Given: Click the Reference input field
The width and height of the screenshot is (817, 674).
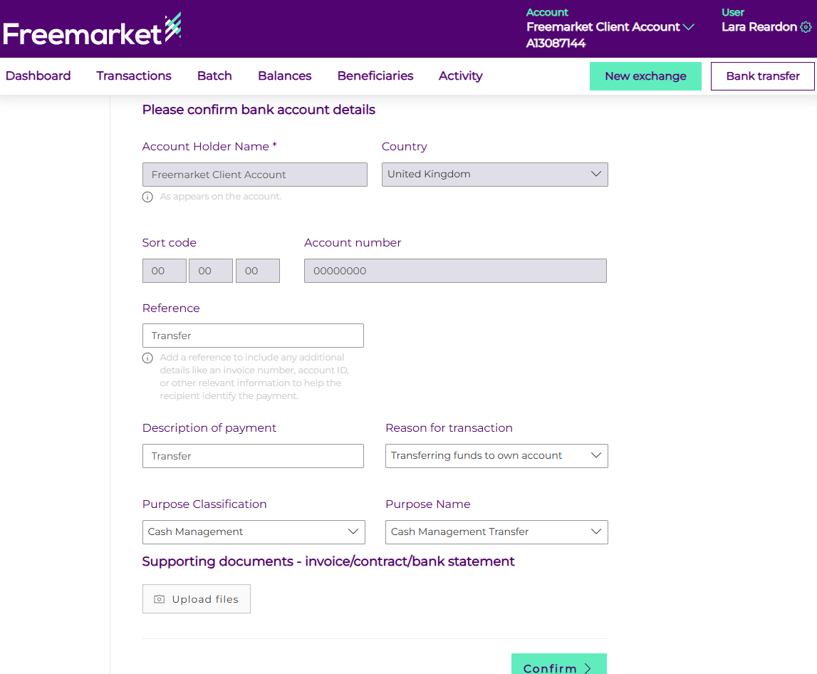Looking at the screenshot, I should (253, 336).
